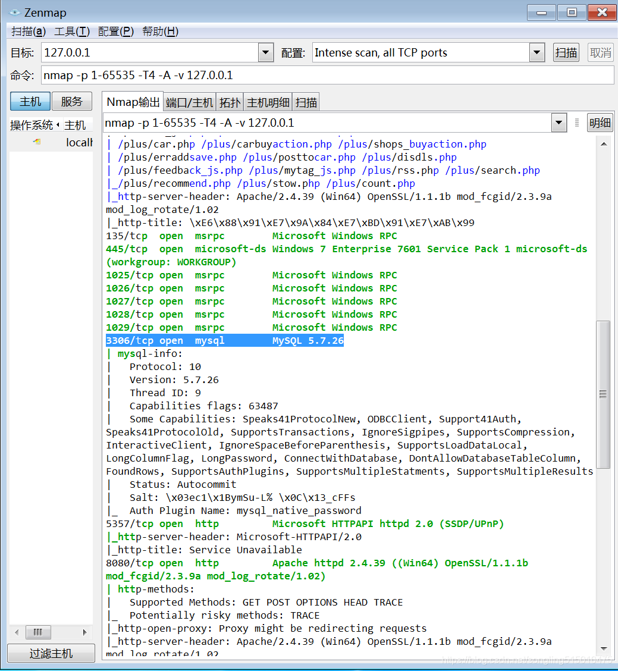Screen dimensions: 618x671
Task: Switch to the 扫描 scans tab
Action: pos(306,103)
